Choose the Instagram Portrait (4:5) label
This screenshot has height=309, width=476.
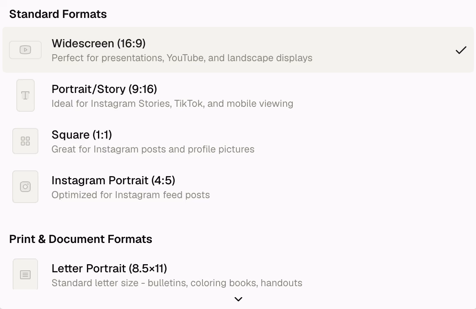(113, 181)
